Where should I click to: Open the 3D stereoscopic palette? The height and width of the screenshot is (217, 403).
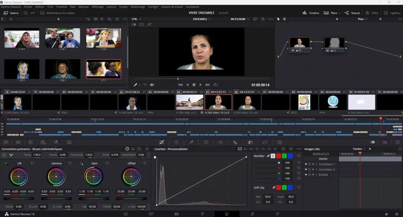point(280,142)
